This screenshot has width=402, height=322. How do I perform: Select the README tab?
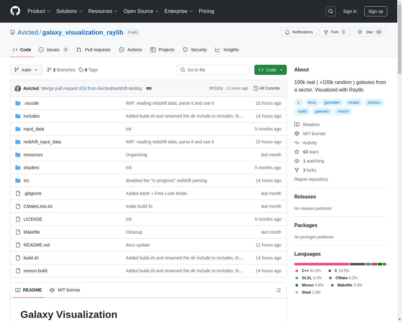pyautogui.click(x=29, y=290)
